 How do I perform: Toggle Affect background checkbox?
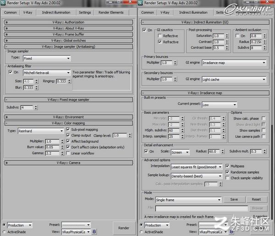click(x=68, y=141)
